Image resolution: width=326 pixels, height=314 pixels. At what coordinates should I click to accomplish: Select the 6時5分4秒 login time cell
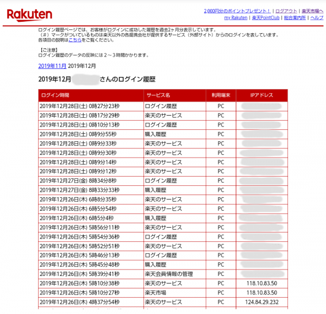pos(91,218)
